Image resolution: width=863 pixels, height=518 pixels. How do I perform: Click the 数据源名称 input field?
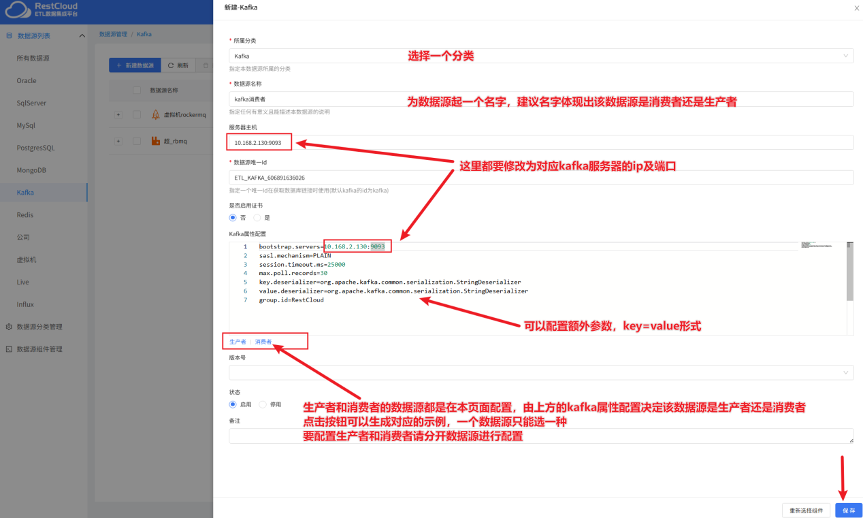pyautogui.click(x=541, y=99)
